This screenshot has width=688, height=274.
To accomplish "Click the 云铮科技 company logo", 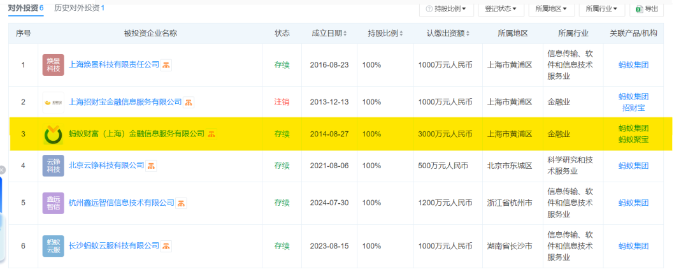I will pos(53,166).
